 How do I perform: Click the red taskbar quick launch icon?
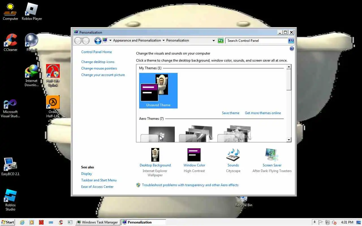click(x=41, y=222)
